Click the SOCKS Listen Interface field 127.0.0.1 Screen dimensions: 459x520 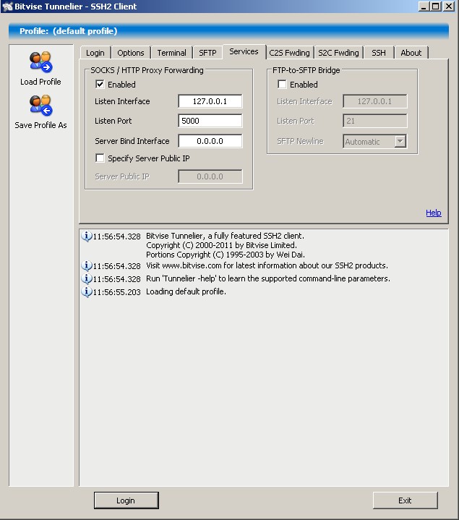tap(210, 101)
